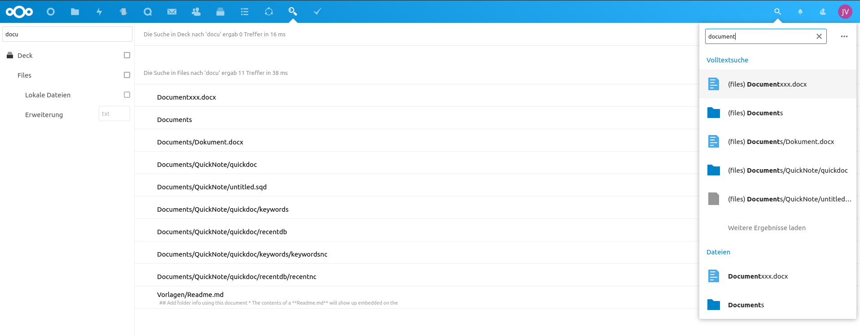860x336 pixels.
Task: Click the Erweiterung 'txt' input field
Action: coord(114,114)
